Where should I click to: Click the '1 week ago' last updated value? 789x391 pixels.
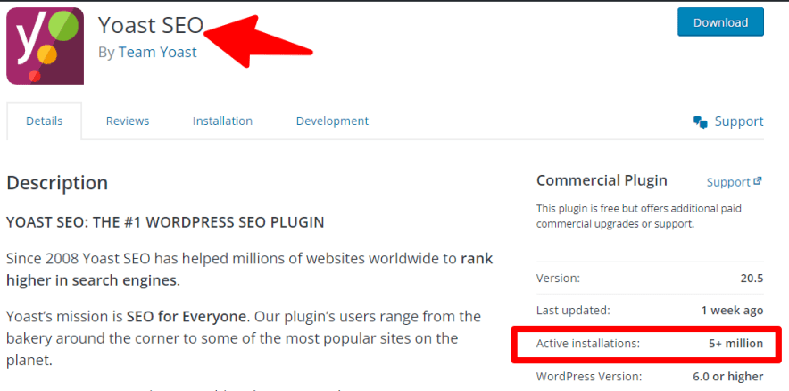tap(732, 311)
